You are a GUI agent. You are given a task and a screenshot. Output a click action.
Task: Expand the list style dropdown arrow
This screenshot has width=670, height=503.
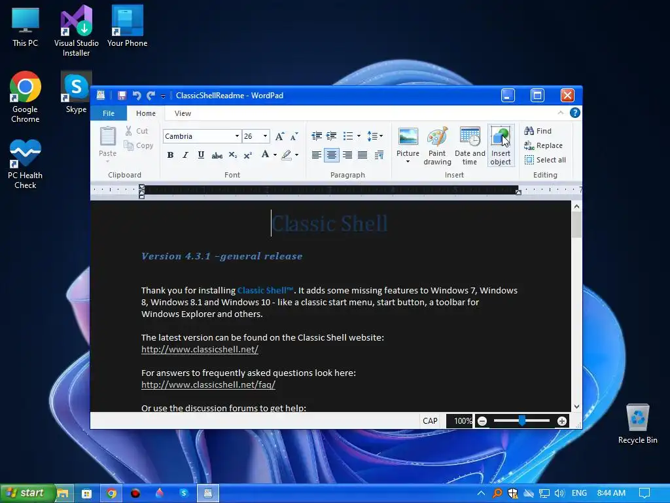click(x=359, y=136)
